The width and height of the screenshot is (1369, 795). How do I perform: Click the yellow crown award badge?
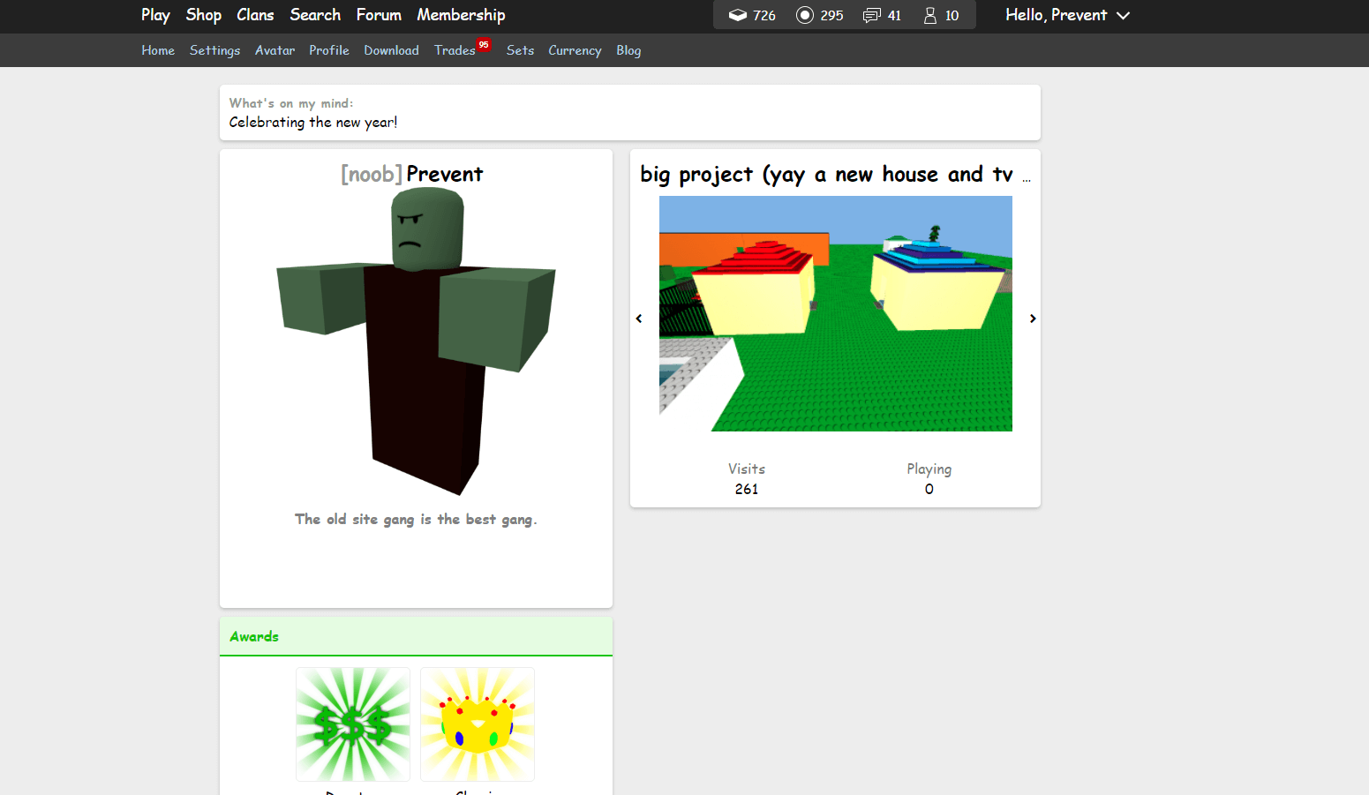point(478,724)
